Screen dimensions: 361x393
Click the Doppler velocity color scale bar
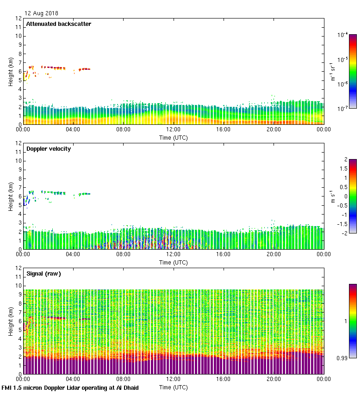[353, 196]
